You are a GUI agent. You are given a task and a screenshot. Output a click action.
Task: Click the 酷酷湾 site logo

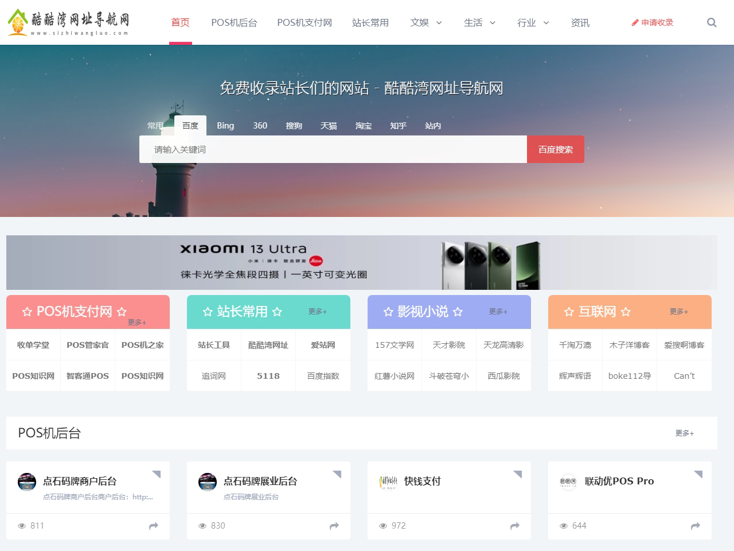click(68, 22)
